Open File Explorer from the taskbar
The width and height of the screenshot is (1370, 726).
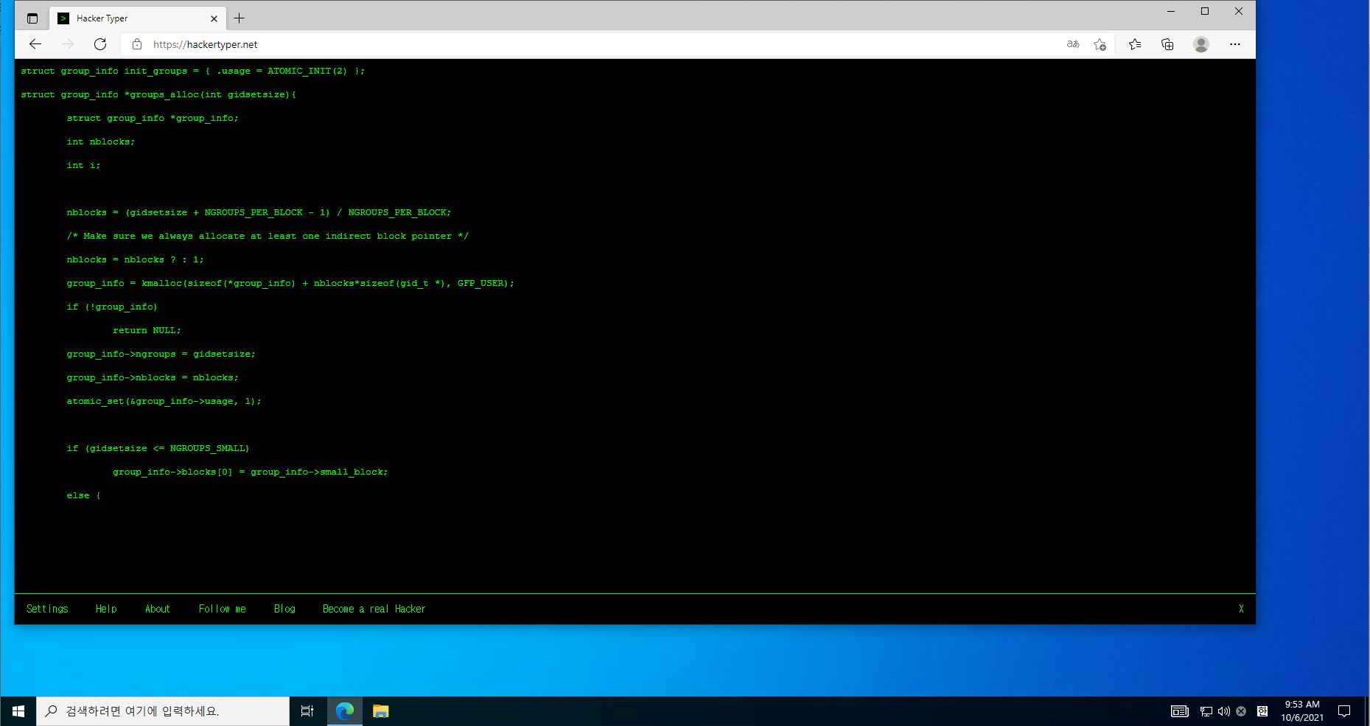(380, 711)
